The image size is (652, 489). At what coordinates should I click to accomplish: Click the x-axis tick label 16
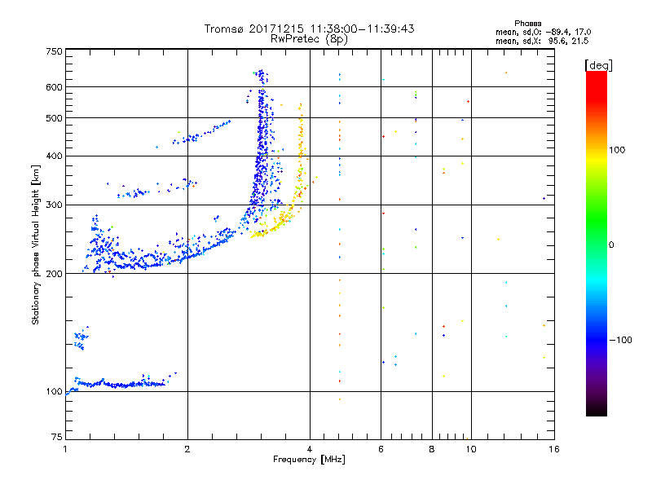(554, 449)
